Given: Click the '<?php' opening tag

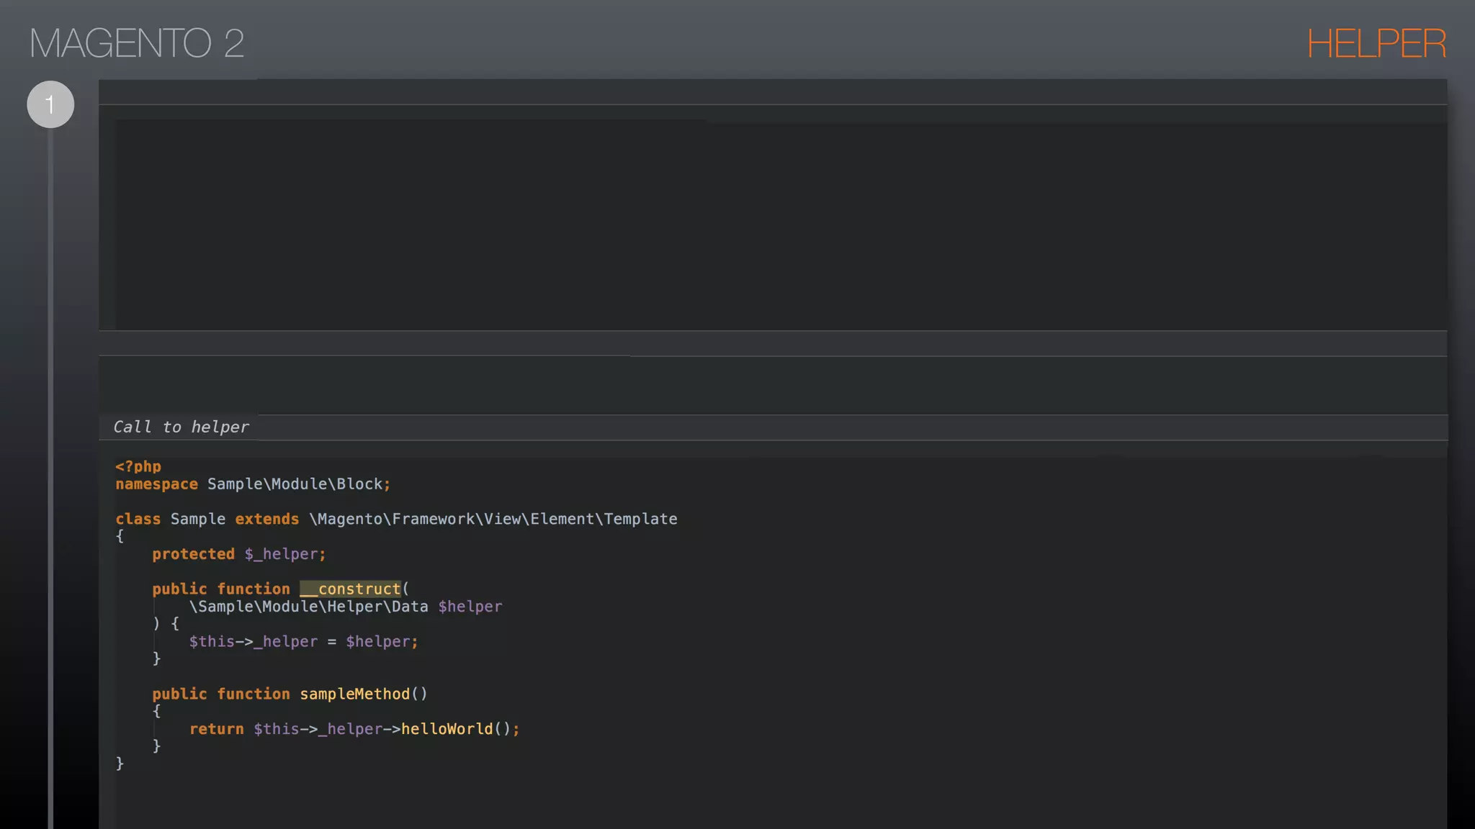Looking at the screenshot, I should [138, 466].
